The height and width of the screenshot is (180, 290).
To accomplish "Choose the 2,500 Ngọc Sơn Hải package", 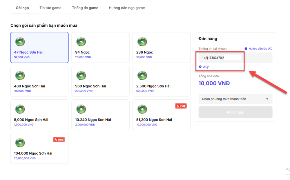I will pos(162,81).
